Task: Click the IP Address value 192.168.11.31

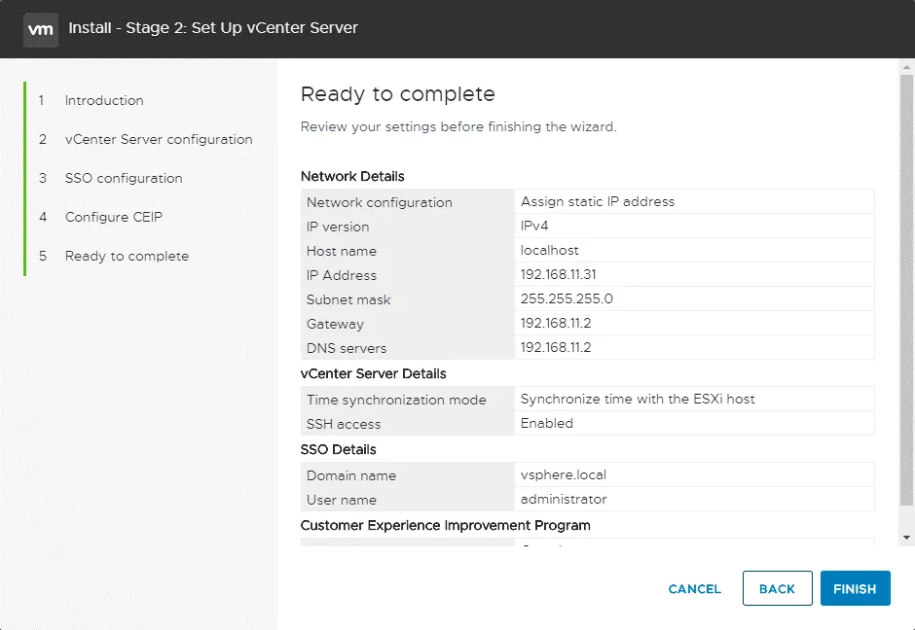Action: pos(559,275)
